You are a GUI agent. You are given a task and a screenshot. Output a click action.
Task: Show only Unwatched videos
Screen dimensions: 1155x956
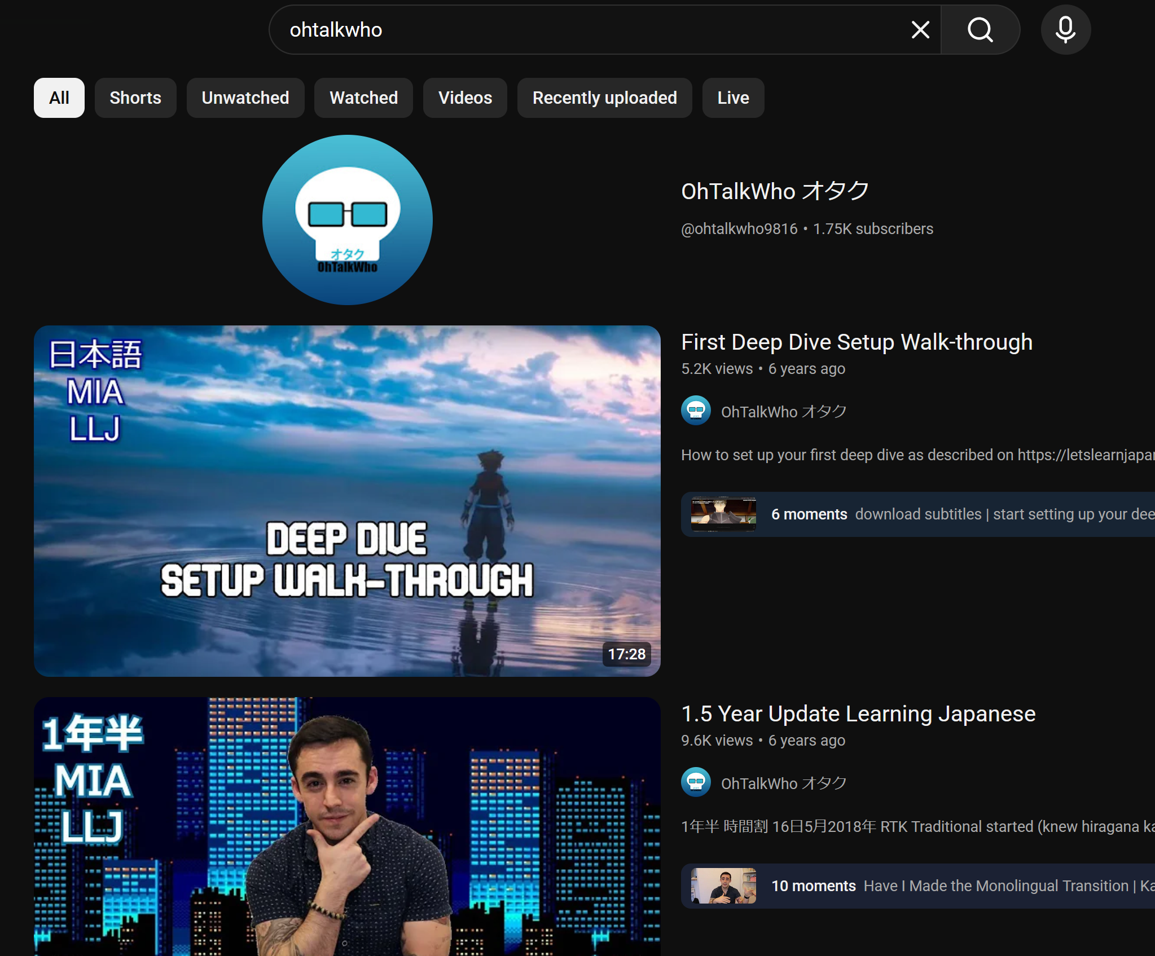pyautogui.click(x=245, y=98)
